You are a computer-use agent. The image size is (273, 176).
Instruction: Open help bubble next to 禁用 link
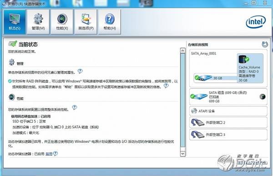(x=56, y=154)
